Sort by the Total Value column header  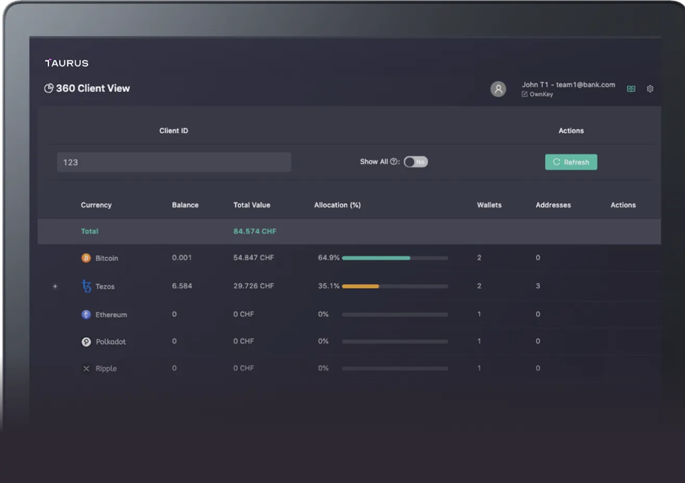(251, 205)
